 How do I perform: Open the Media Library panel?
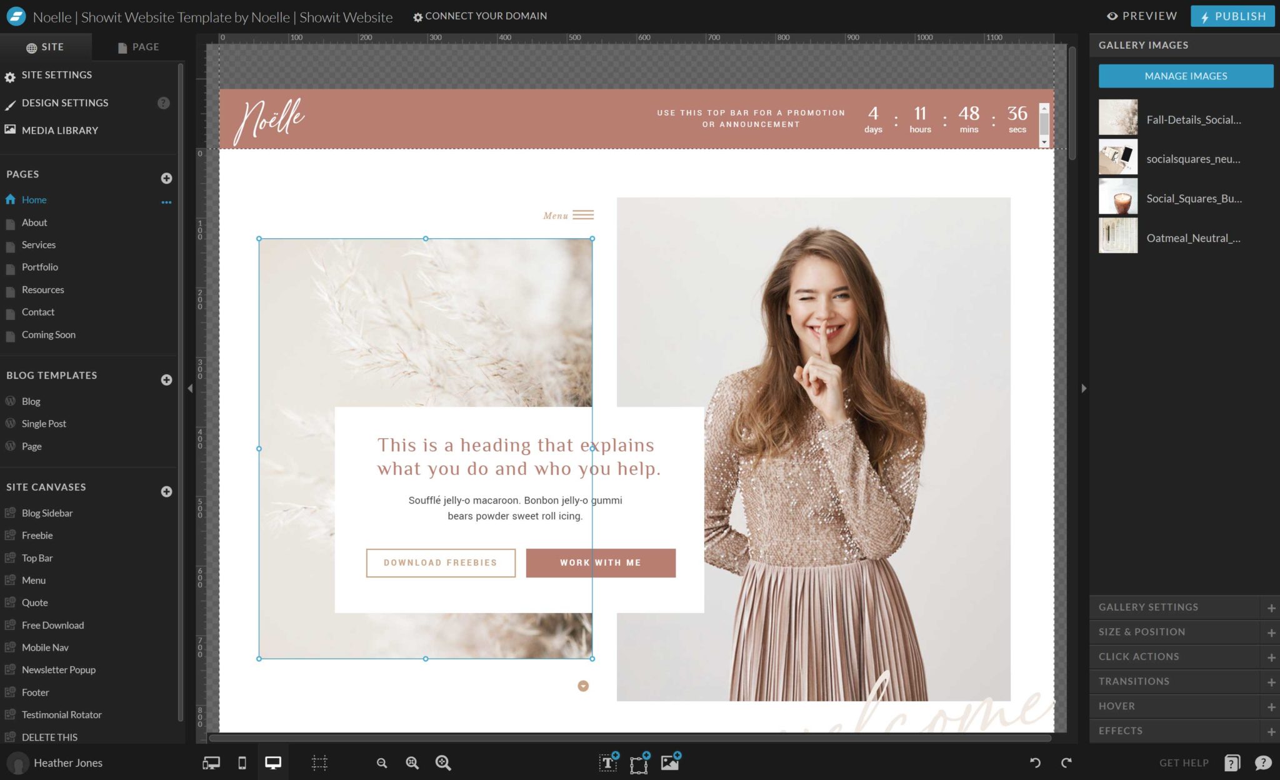click(59, 130)
